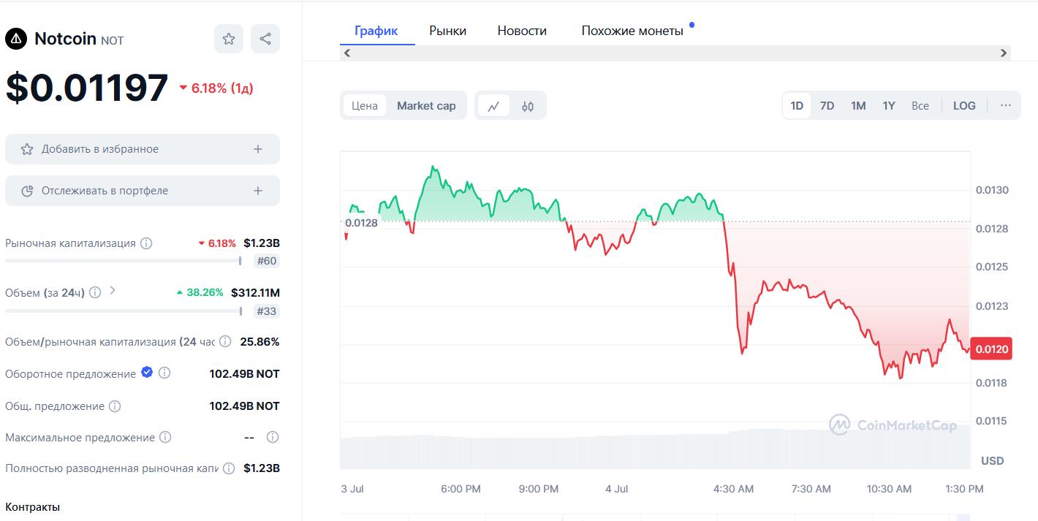Switch to line chart view icon
1038x521 pixels.
[x=493, y=106]
